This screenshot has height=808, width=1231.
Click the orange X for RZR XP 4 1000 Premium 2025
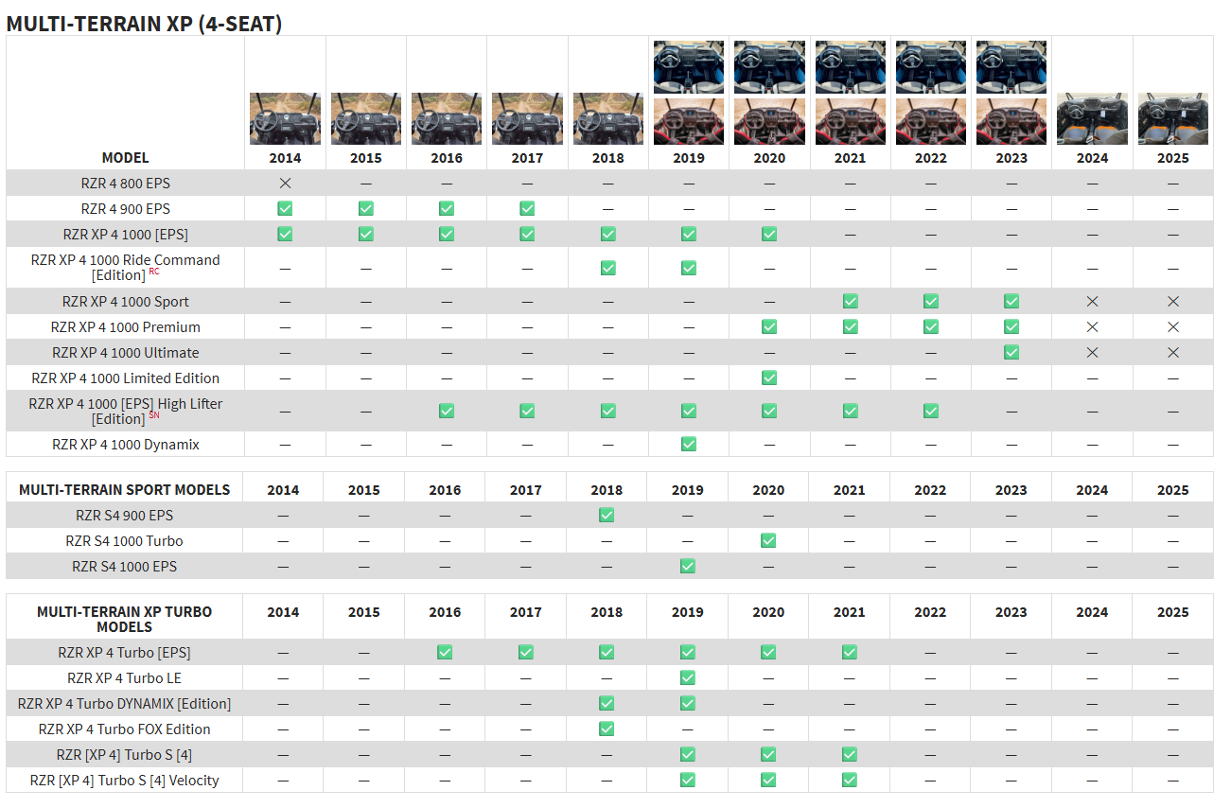(x=1173, y=326)
